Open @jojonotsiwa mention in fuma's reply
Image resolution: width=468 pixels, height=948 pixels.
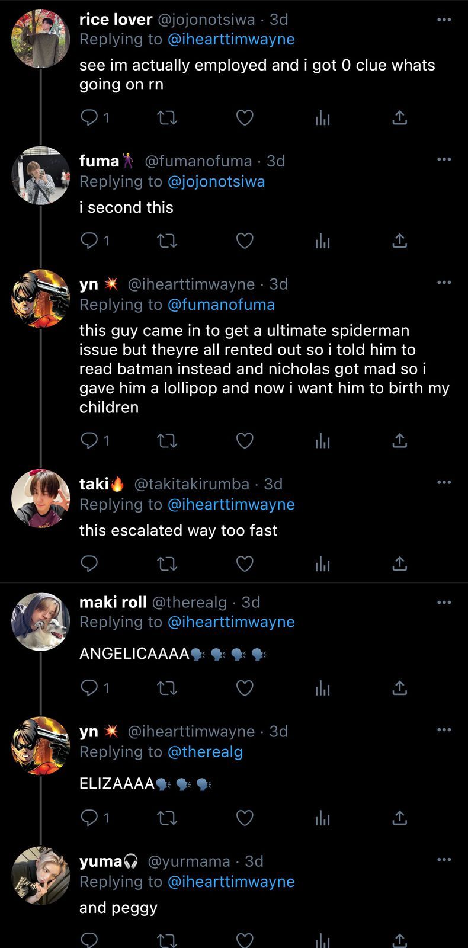click(216, 181)
